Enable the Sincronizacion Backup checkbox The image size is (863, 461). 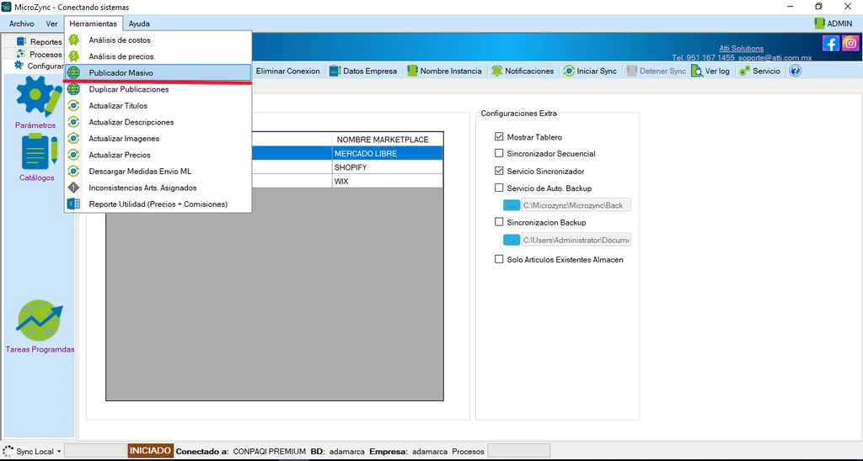click(x=499, y=222)
